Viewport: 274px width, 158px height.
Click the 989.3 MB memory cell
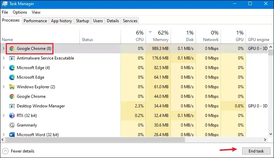pyautogui.click(x=158, y=49)
